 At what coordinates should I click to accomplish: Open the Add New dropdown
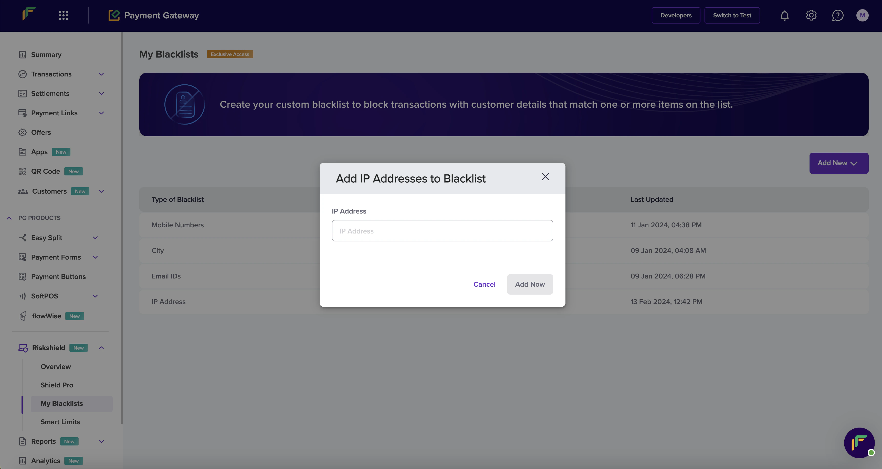click(838, 163)
